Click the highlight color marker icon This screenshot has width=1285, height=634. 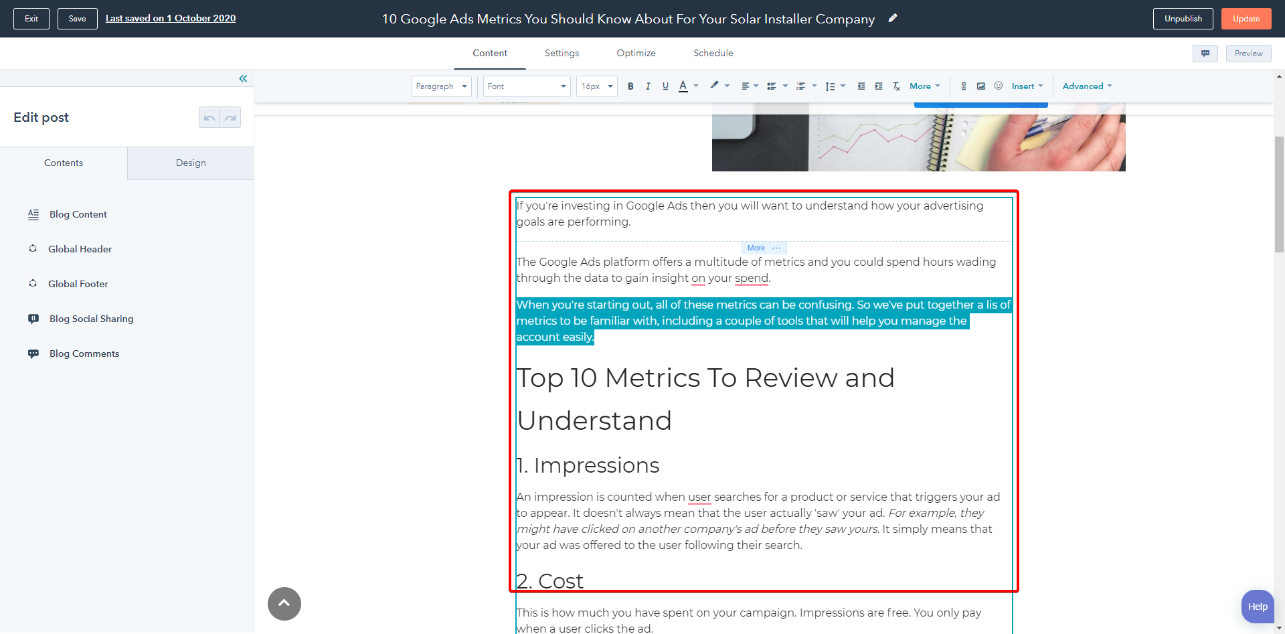[714, 86]
